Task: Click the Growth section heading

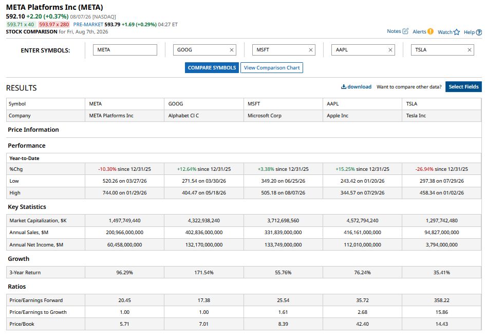Action: (x=18, y=258)
